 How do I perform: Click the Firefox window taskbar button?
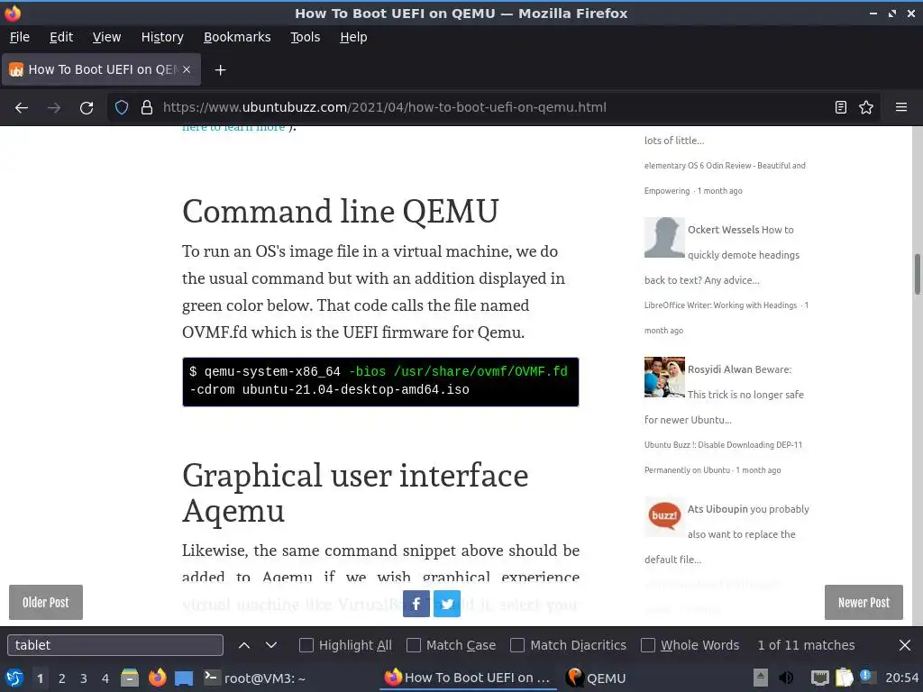click(468, 678)
